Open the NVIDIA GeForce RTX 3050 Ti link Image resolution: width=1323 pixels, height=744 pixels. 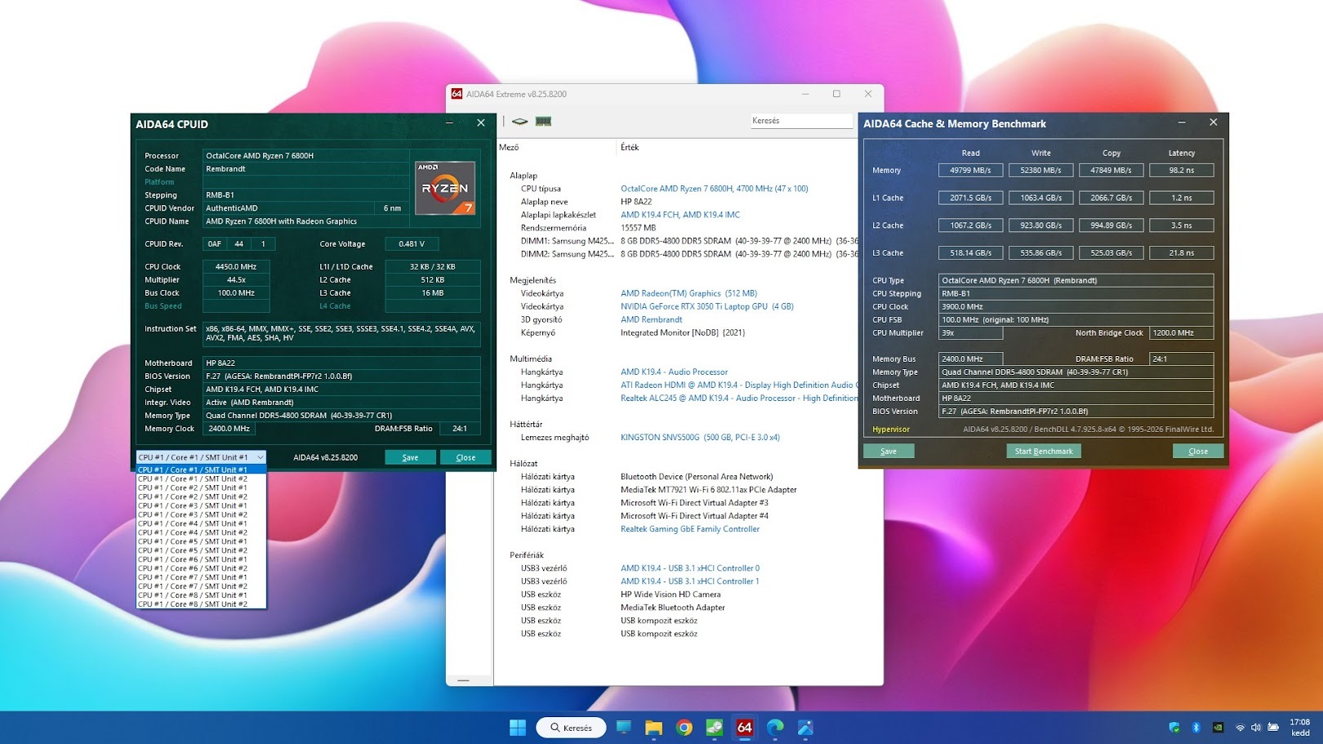(x=706, y=306)
